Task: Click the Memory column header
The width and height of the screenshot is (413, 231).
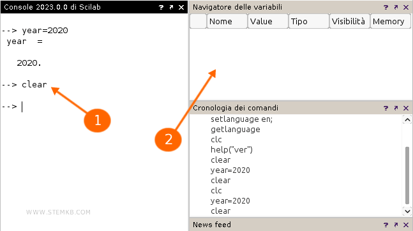Action: tap(391, 21)
